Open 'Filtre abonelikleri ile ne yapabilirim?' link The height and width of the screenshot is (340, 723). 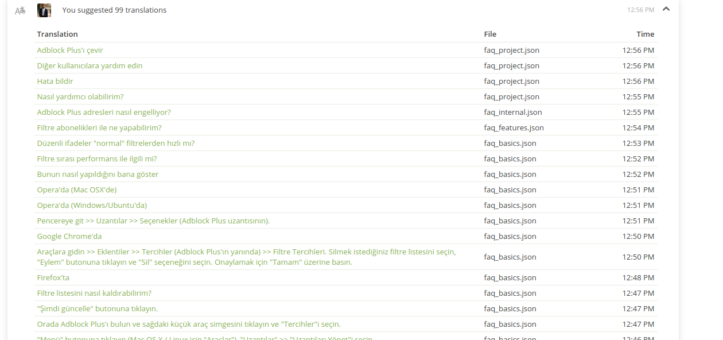pyautogui.click(x=99, y=127)
